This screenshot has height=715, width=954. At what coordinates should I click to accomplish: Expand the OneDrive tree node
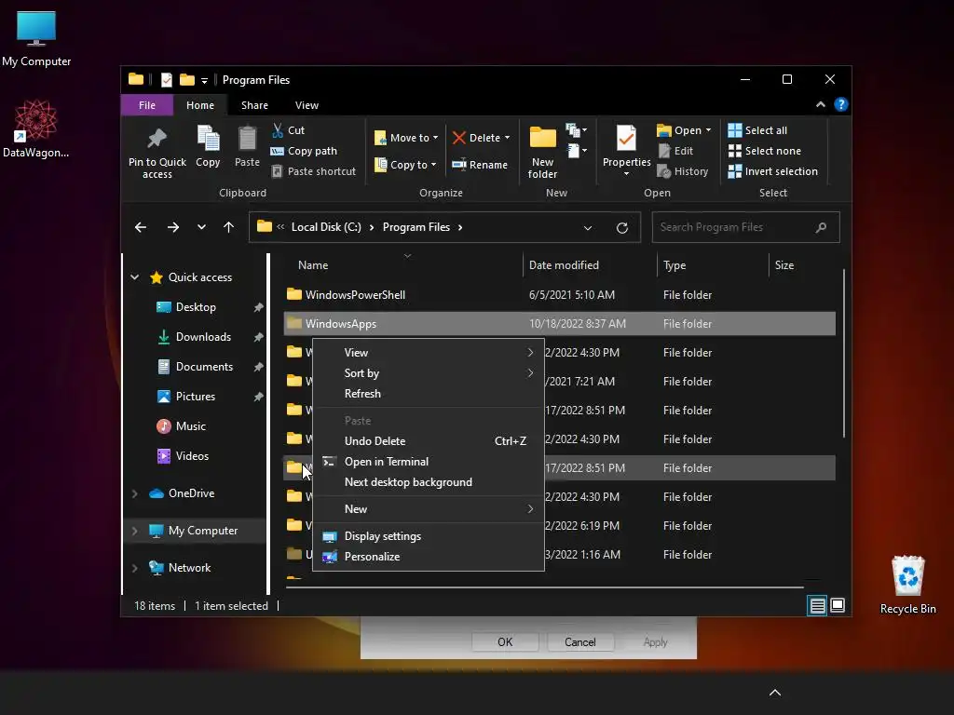[x=134, y=493]
